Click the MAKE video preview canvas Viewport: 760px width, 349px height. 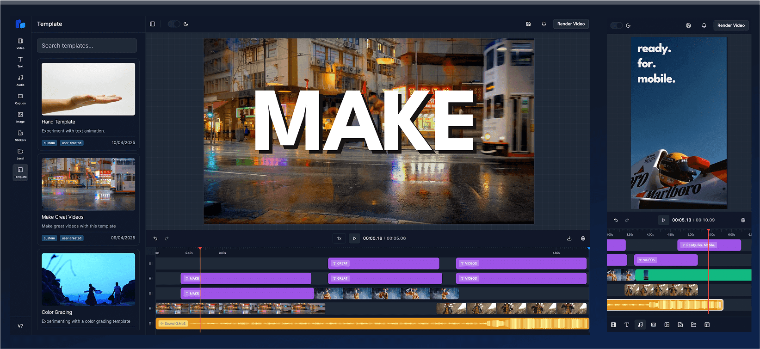(369, 131)
